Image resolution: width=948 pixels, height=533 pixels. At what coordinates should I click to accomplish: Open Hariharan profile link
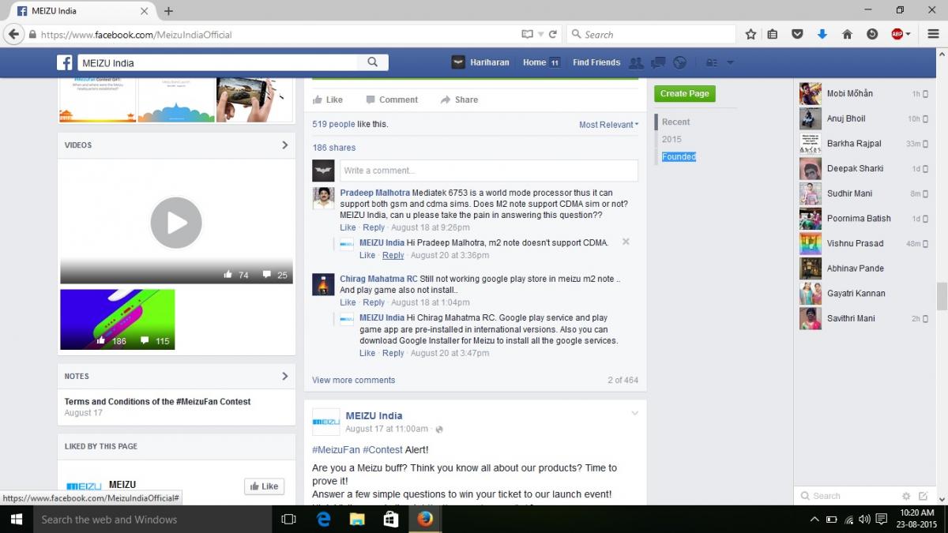pyautogui.click(x=482, y=63)
